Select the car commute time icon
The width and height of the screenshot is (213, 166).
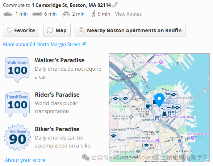[8, 14]
